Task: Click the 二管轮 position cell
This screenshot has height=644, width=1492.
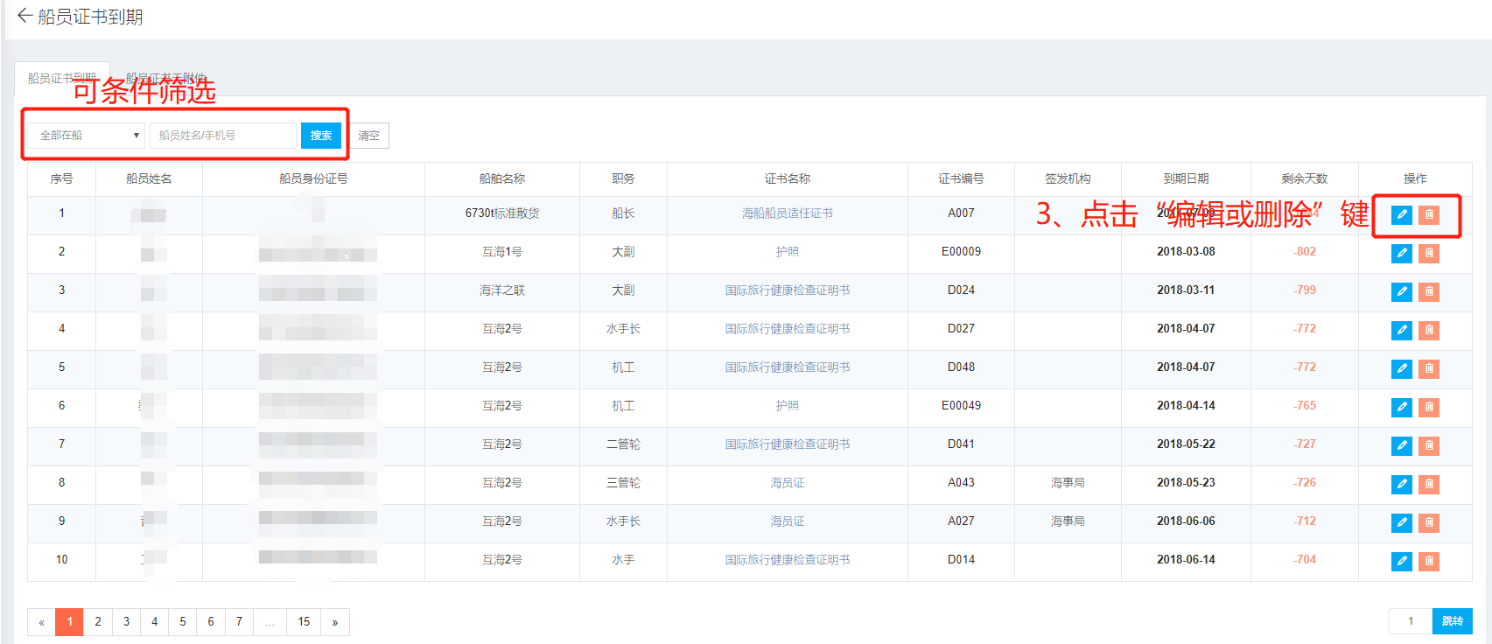Action: click(623, 444)
